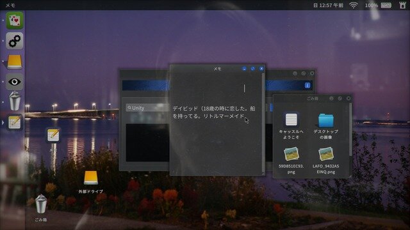The width and height of the screenshot is (410, 230).
Task: Click the battery percentage 100% text
Action: click(372, 5)
